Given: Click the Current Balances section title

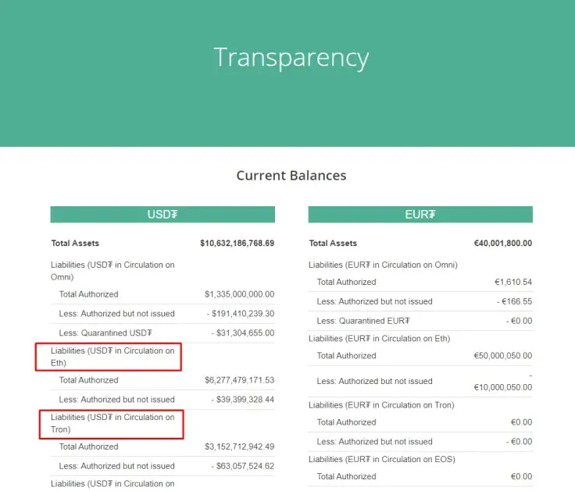Looking at the screenshot, I should (291, 176).
